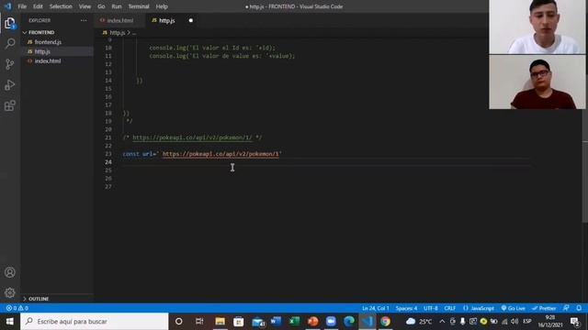Click errors and warnings status indicator
The image size is (588, 330).
(17, 308)
